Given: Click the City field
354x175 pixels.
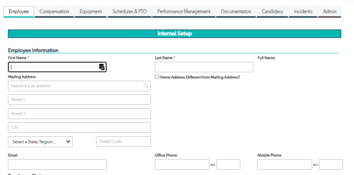Looking at the screenshot, I should click(x=79, y=127).
